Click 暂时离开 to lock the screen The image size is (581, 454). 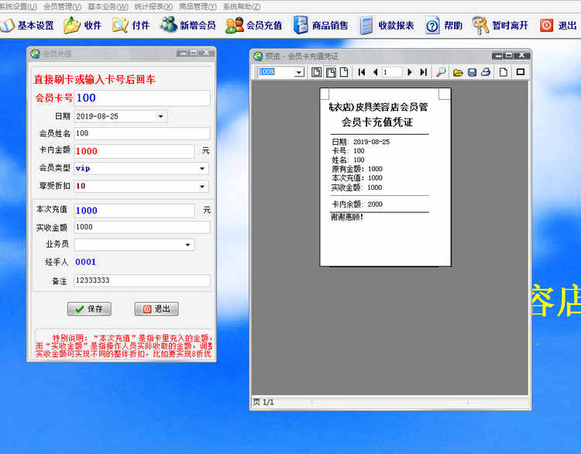tap(500, 26)
